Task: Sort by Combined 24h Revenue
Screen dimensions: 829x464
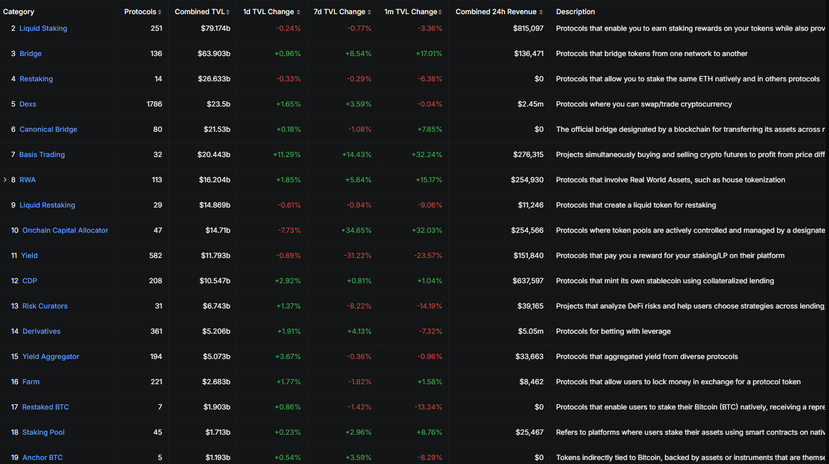Action: point(541,12)
